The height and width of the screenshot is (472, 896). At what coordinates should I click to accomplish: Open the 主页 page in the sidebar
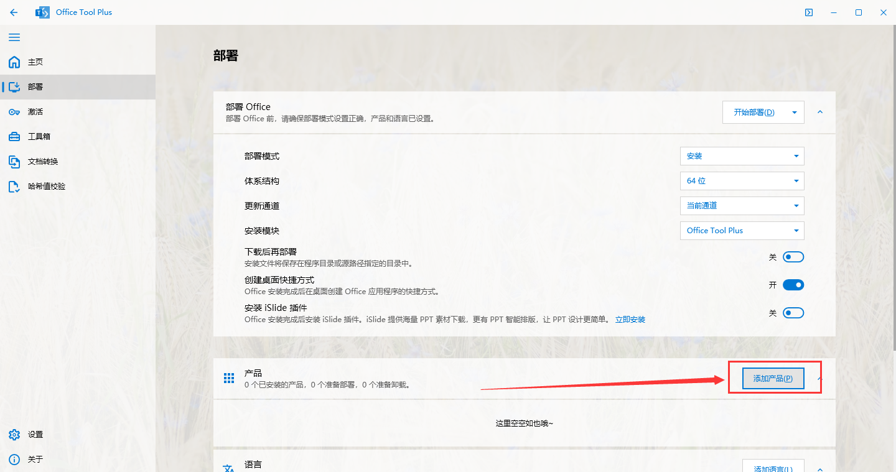[34, 62]
